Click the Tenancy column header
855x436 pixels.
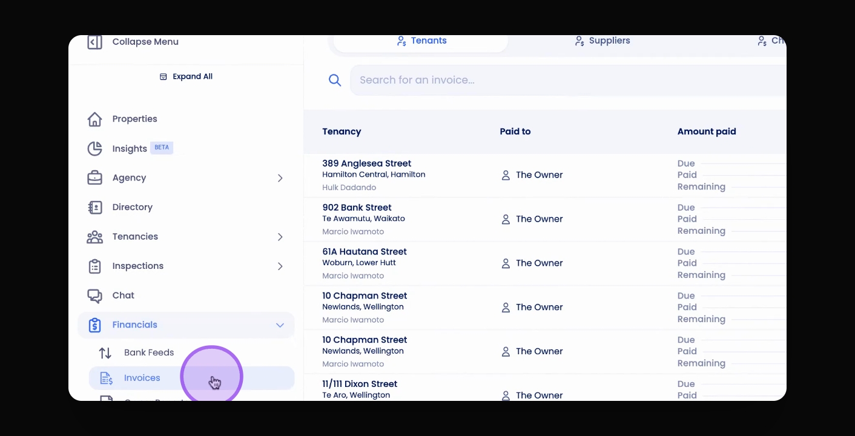click(342, 131)
